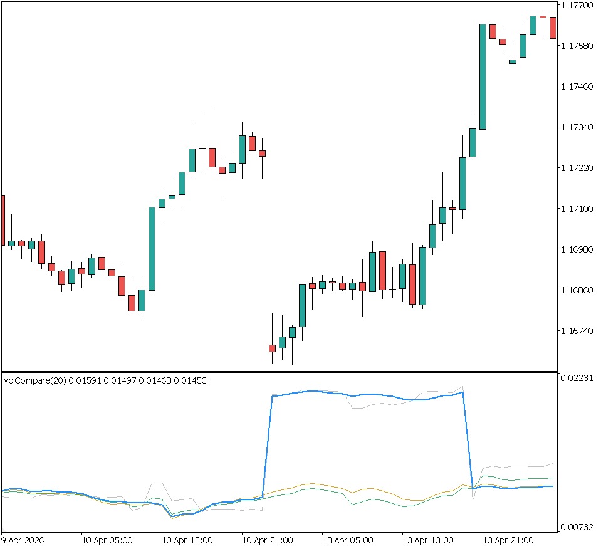Viewport: 606px width, 549px height.
Task: Click the 10 Apr 05:00 time label
Action: tap(107, 540)
